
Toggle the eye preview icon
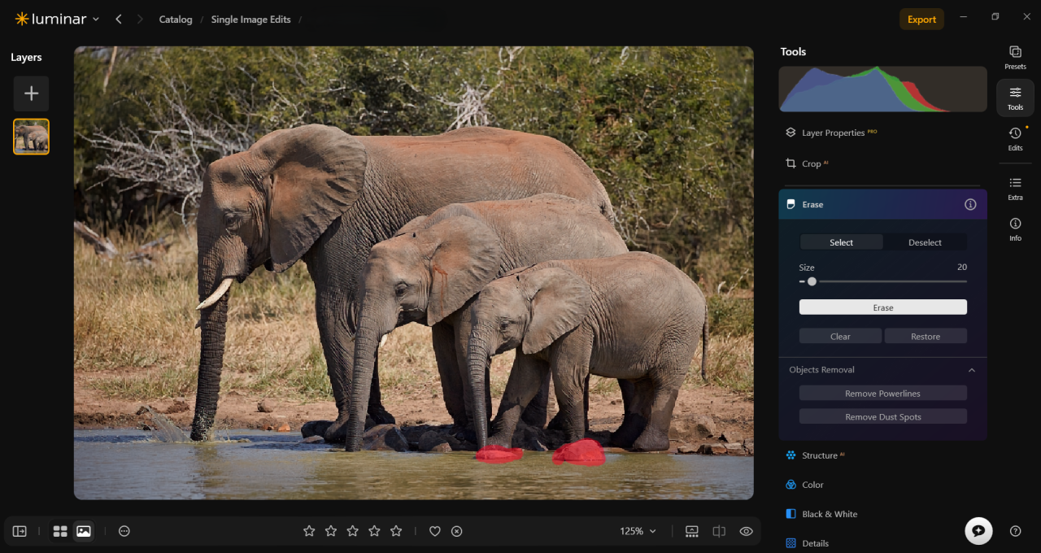click(746, 531)
